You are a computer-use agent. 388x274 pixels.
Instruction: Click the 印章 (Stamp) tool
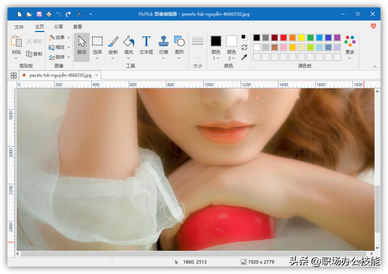click(163, 45)
